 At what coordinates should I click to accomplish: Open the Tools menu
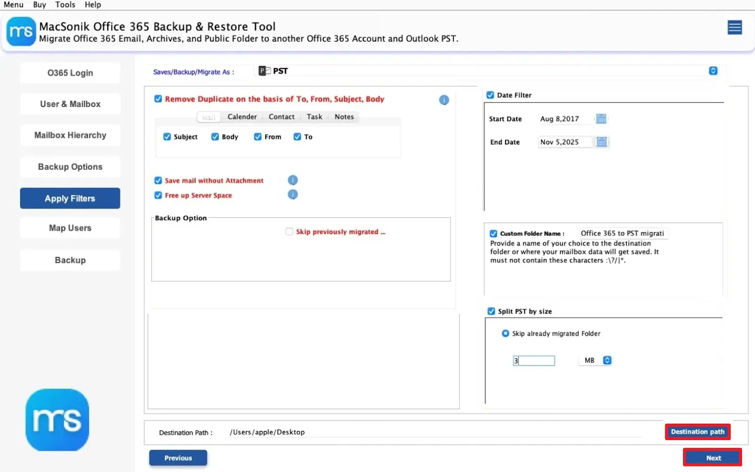[x=65, y=5]
